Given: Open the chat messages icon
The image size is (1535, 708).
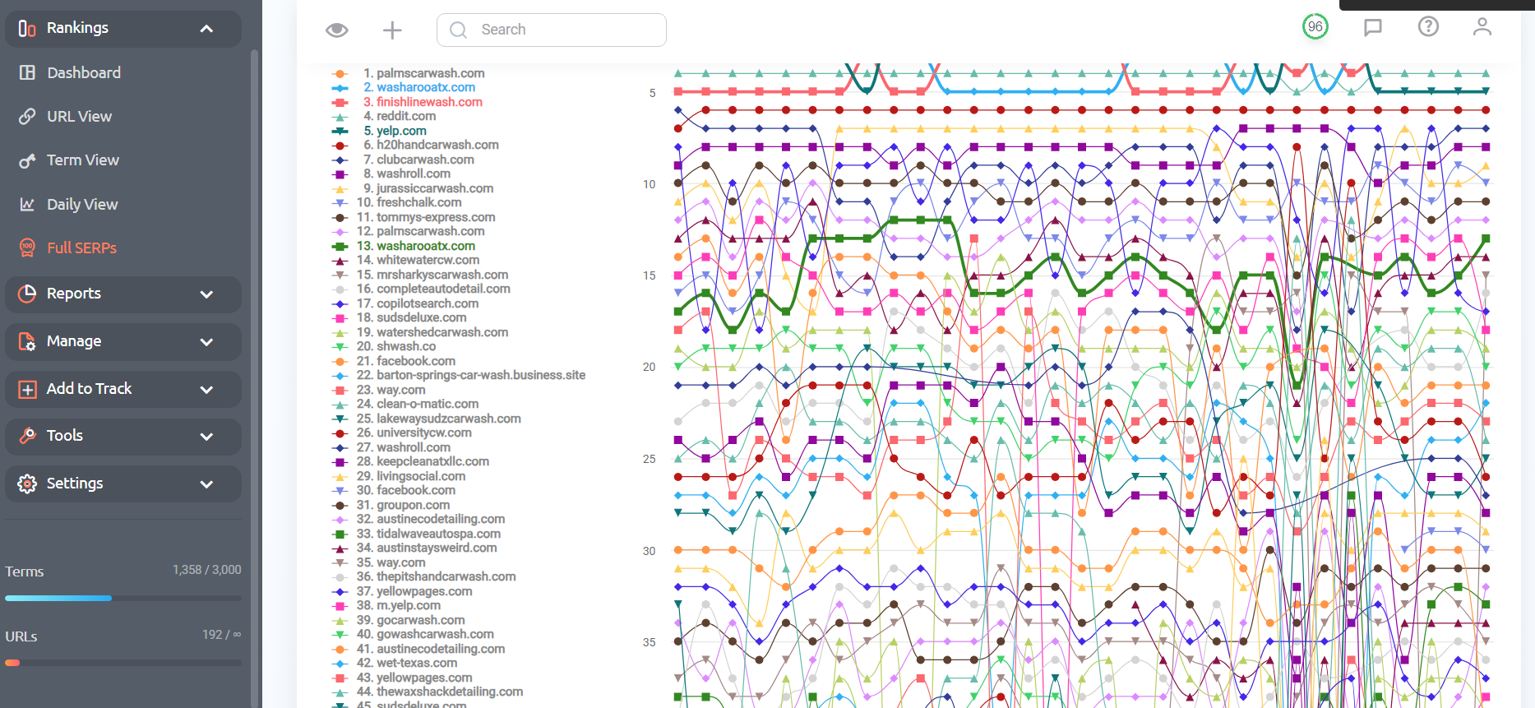Looking at the screenshot, I should (x=1372, y=27).
